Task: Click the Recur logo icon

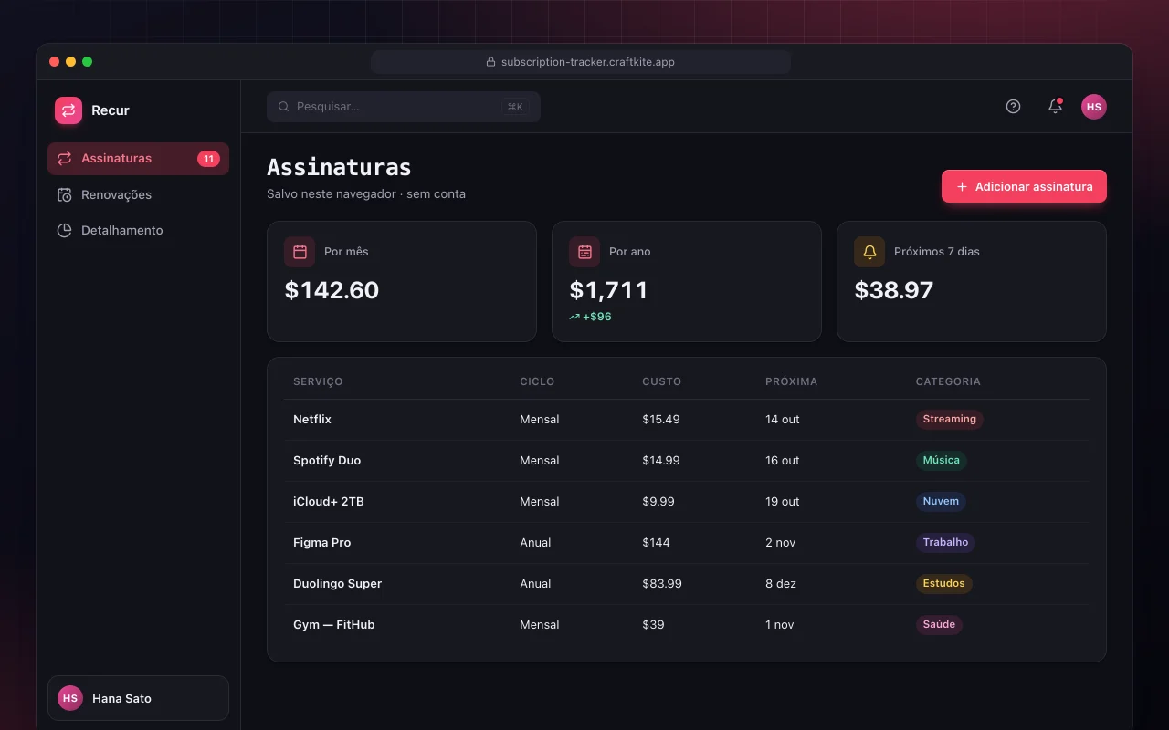Action: coord(68,110)
